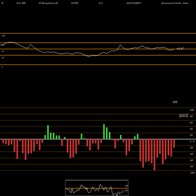
Task: Click the 100 label on RSI axis
Action: coord(3,36)
